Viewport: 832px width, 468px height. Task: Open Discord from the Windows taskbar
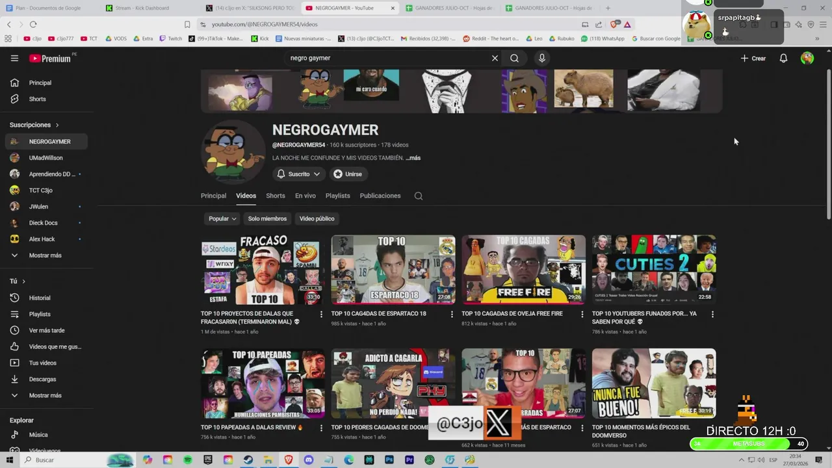coord(309,460)
